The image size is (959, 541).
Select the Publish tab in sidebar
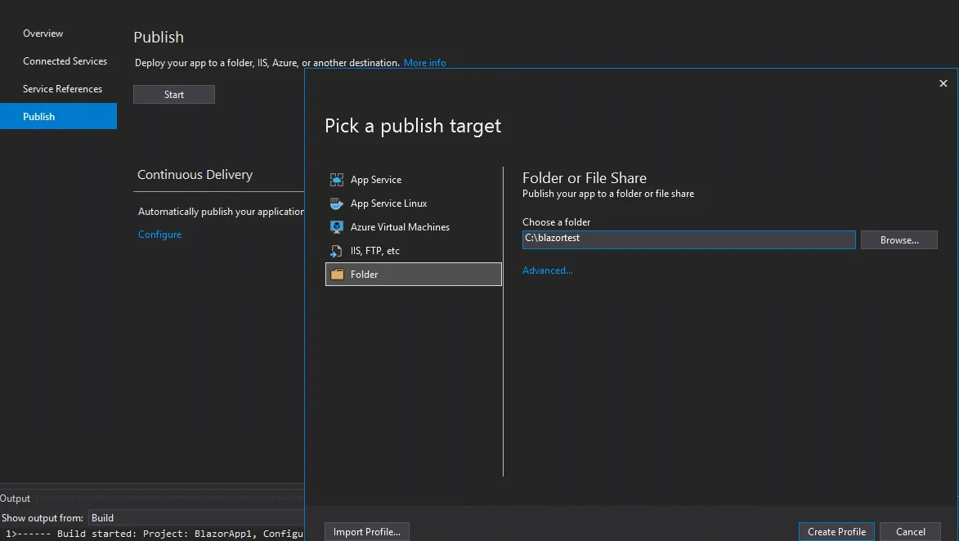tap(38, 117)
